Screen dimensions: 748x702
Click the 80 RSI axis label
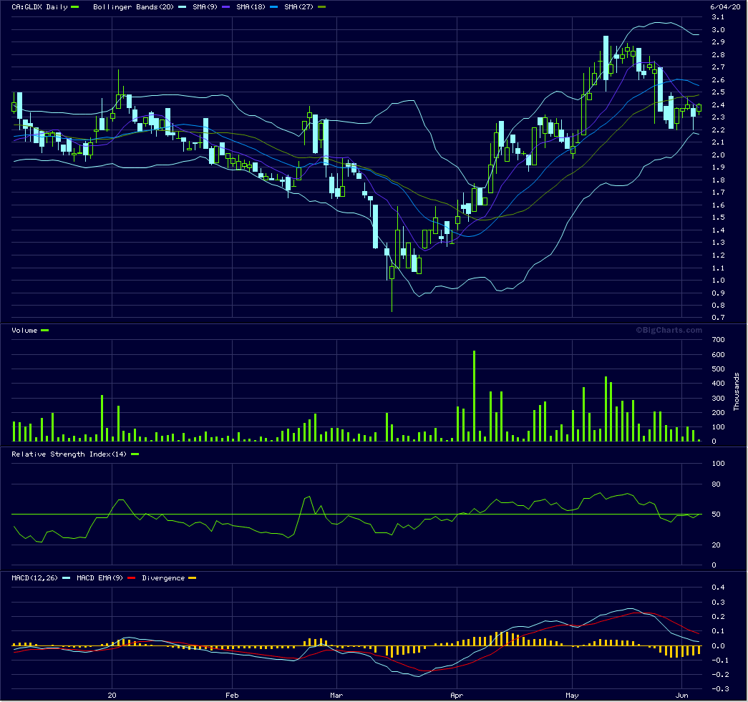pyautogui.click(x=716, y=484)
